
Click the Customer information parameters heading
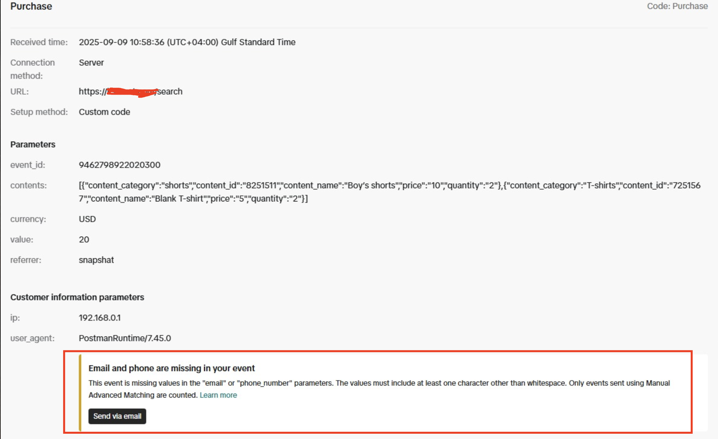tap(77, 297)
